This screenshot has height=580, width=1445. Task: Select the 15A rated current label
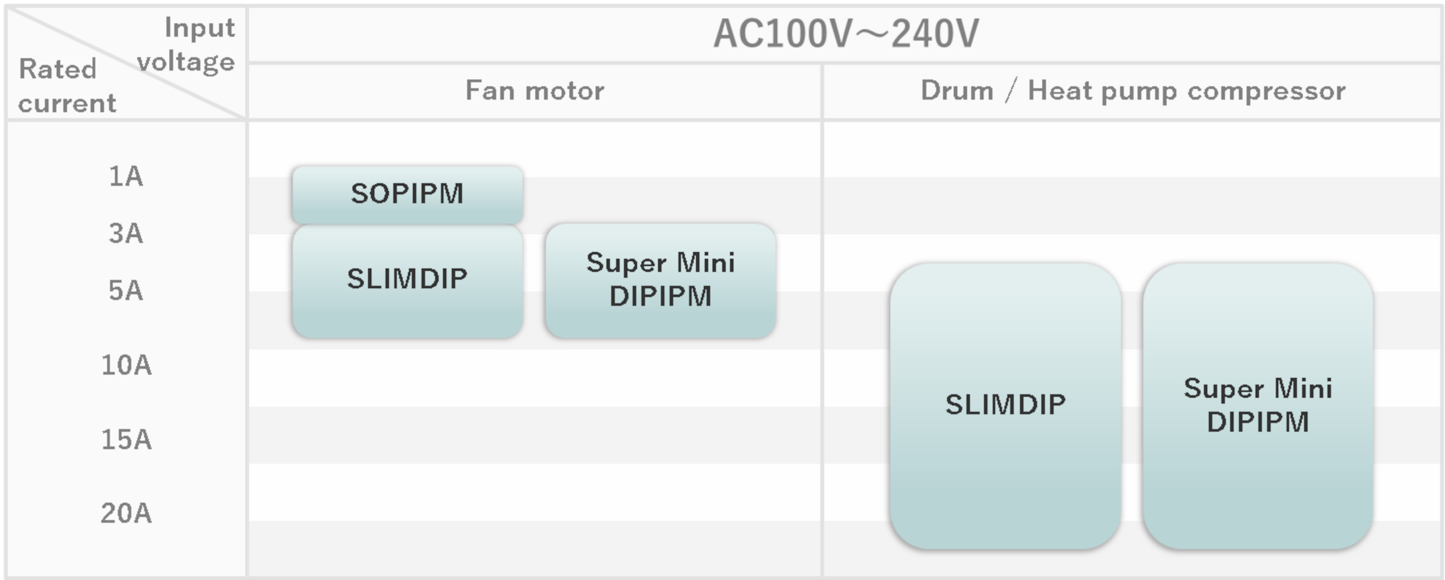(126, 439)
